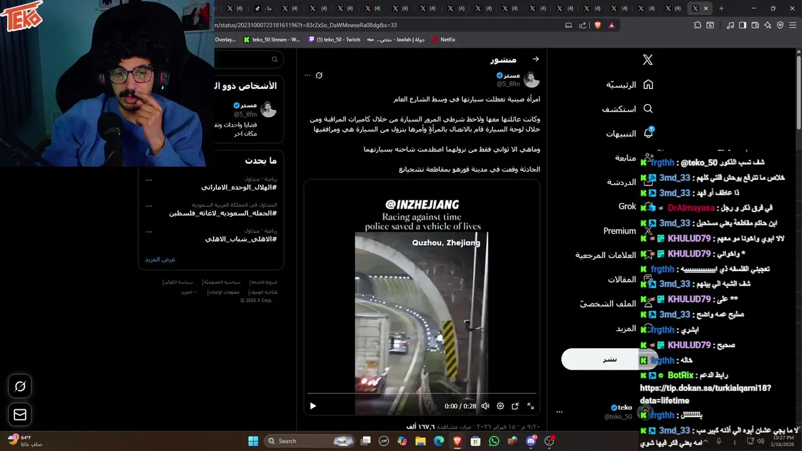
Task: Open الرئيسية home in X sidebar
Action: tap(630, 85)
